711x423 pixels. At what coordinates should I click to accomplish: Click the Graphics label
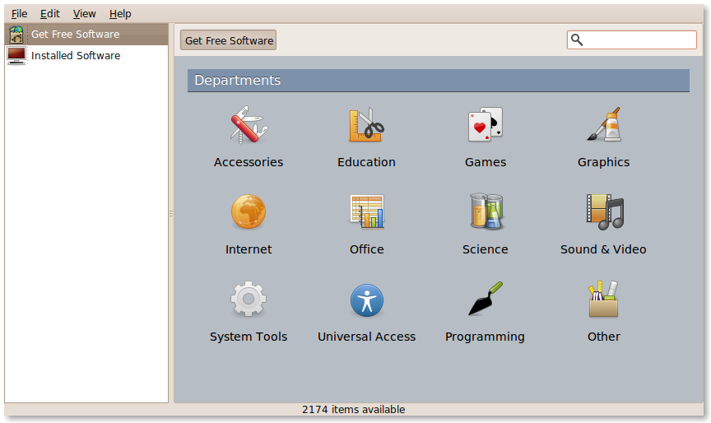pyautogui.click(x=603, y=163)
